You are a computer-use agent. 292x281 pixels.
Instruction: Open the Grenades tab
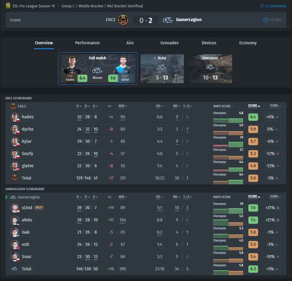click(x=170, y=43)
